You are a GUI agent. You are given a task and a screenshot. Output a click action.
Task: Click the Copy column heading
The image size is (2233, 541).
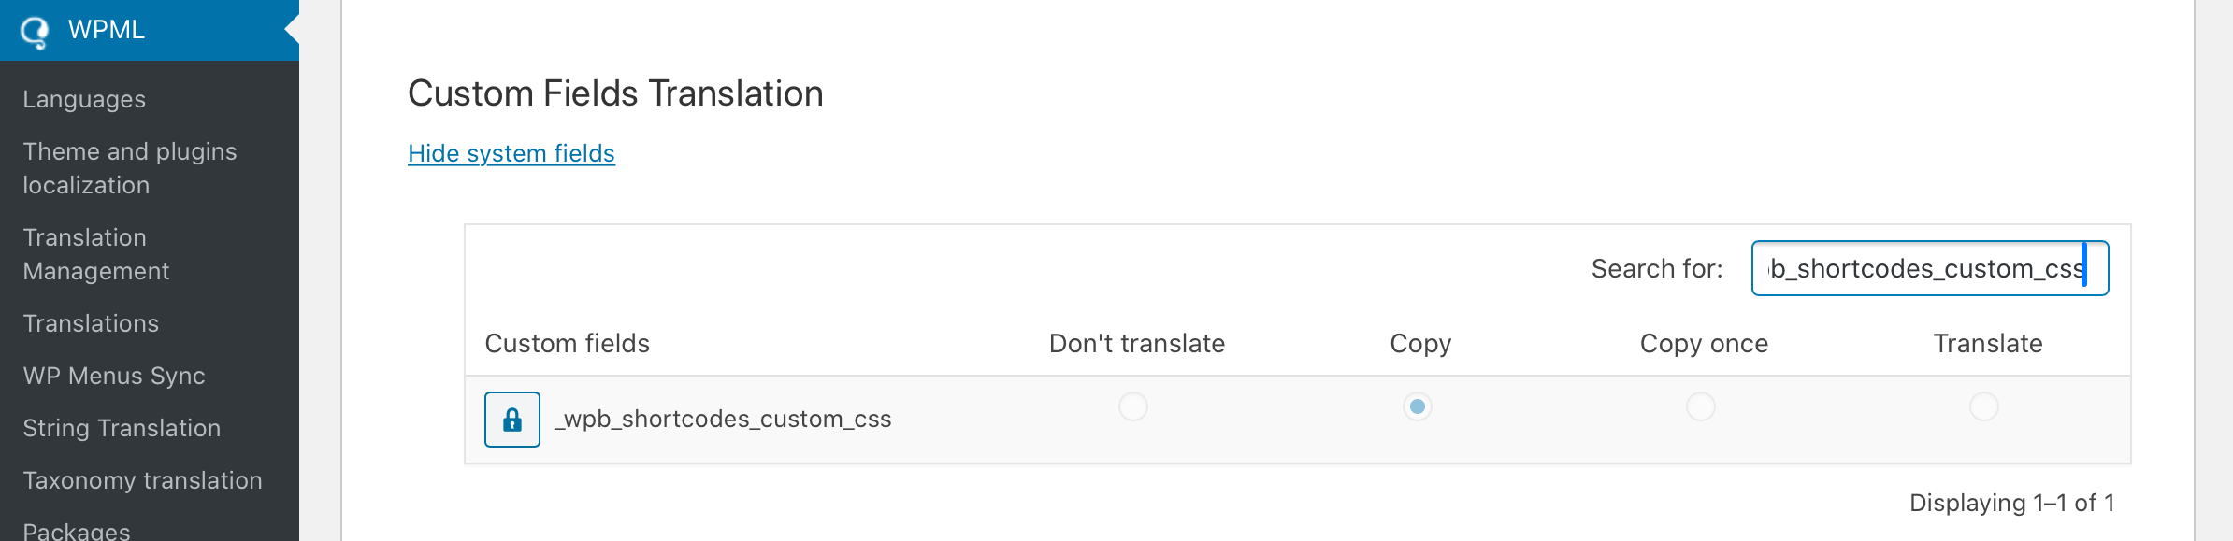point(1419,343)
